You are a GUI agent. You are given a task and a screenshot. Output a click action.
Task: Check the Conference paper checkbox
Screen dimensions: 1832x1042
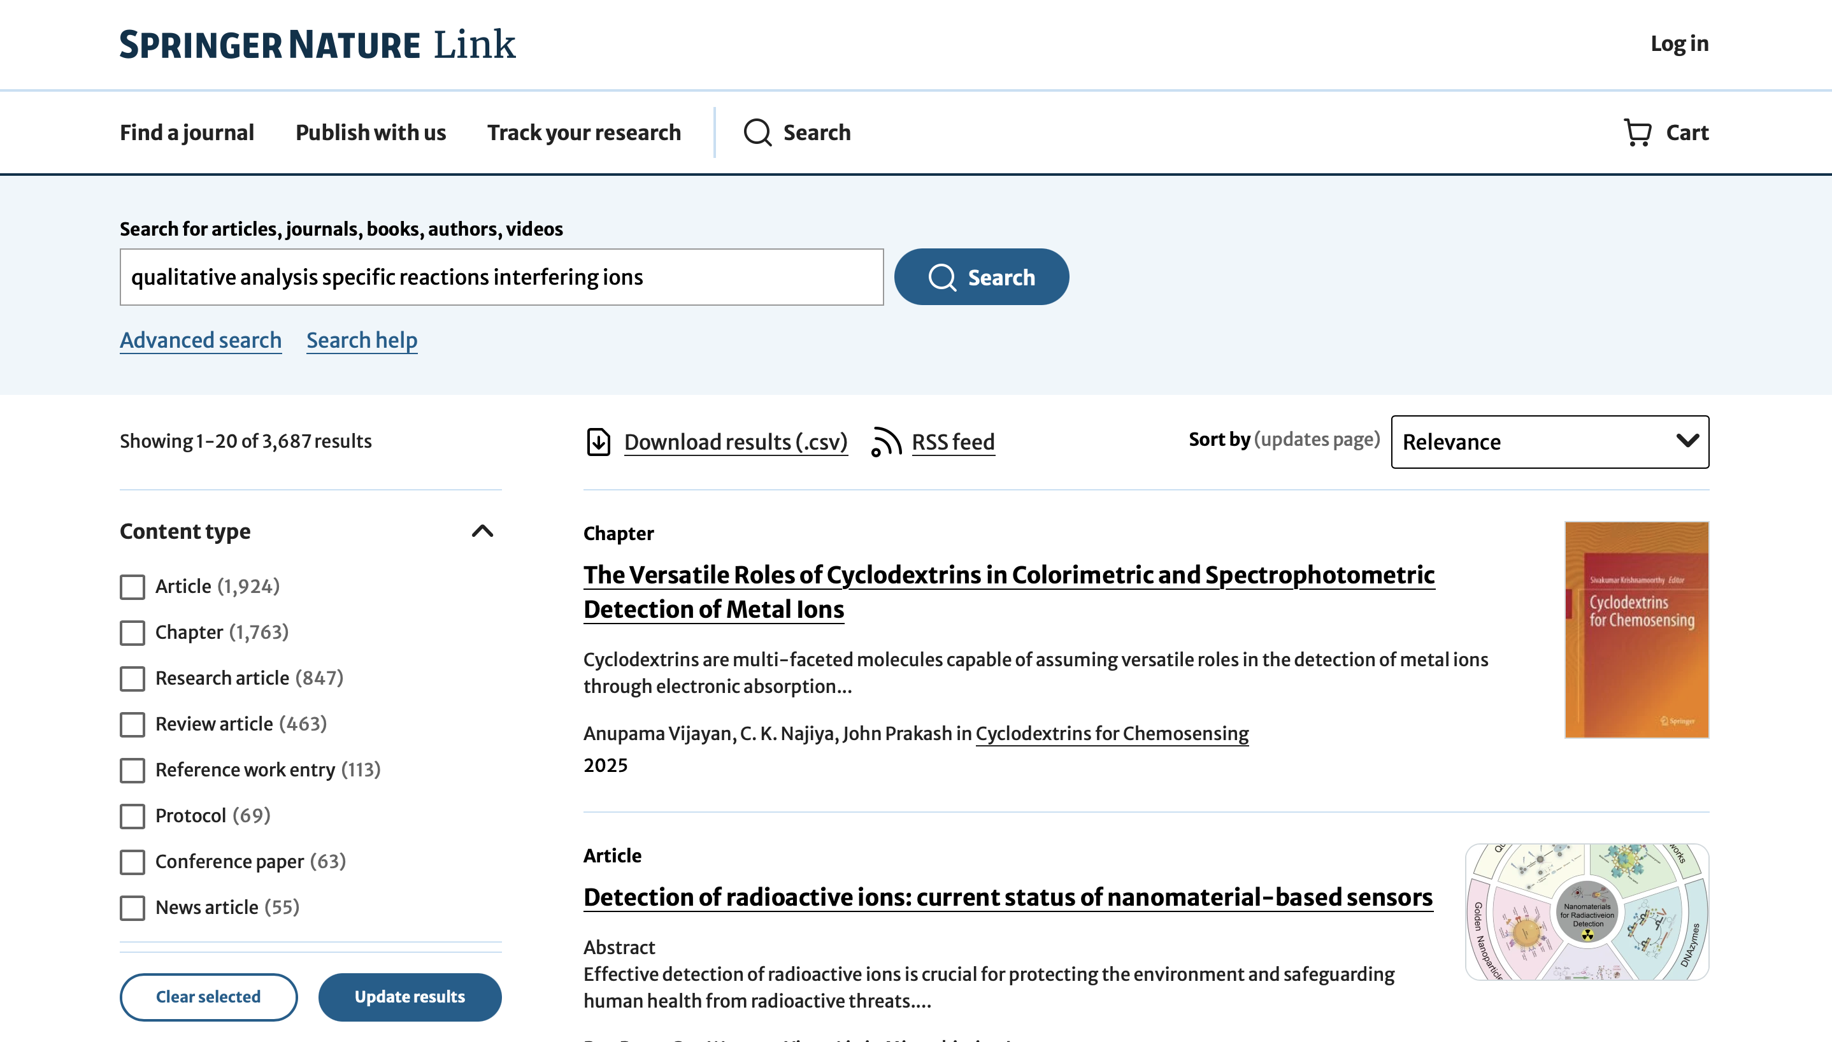pos(132,862)
